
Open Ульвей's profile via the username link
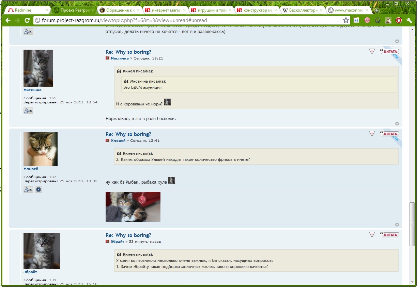31,169
